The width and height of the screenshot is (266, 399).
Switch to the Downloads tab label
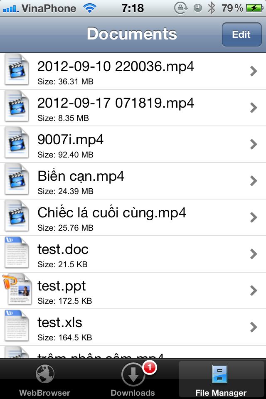pos(133,393)
